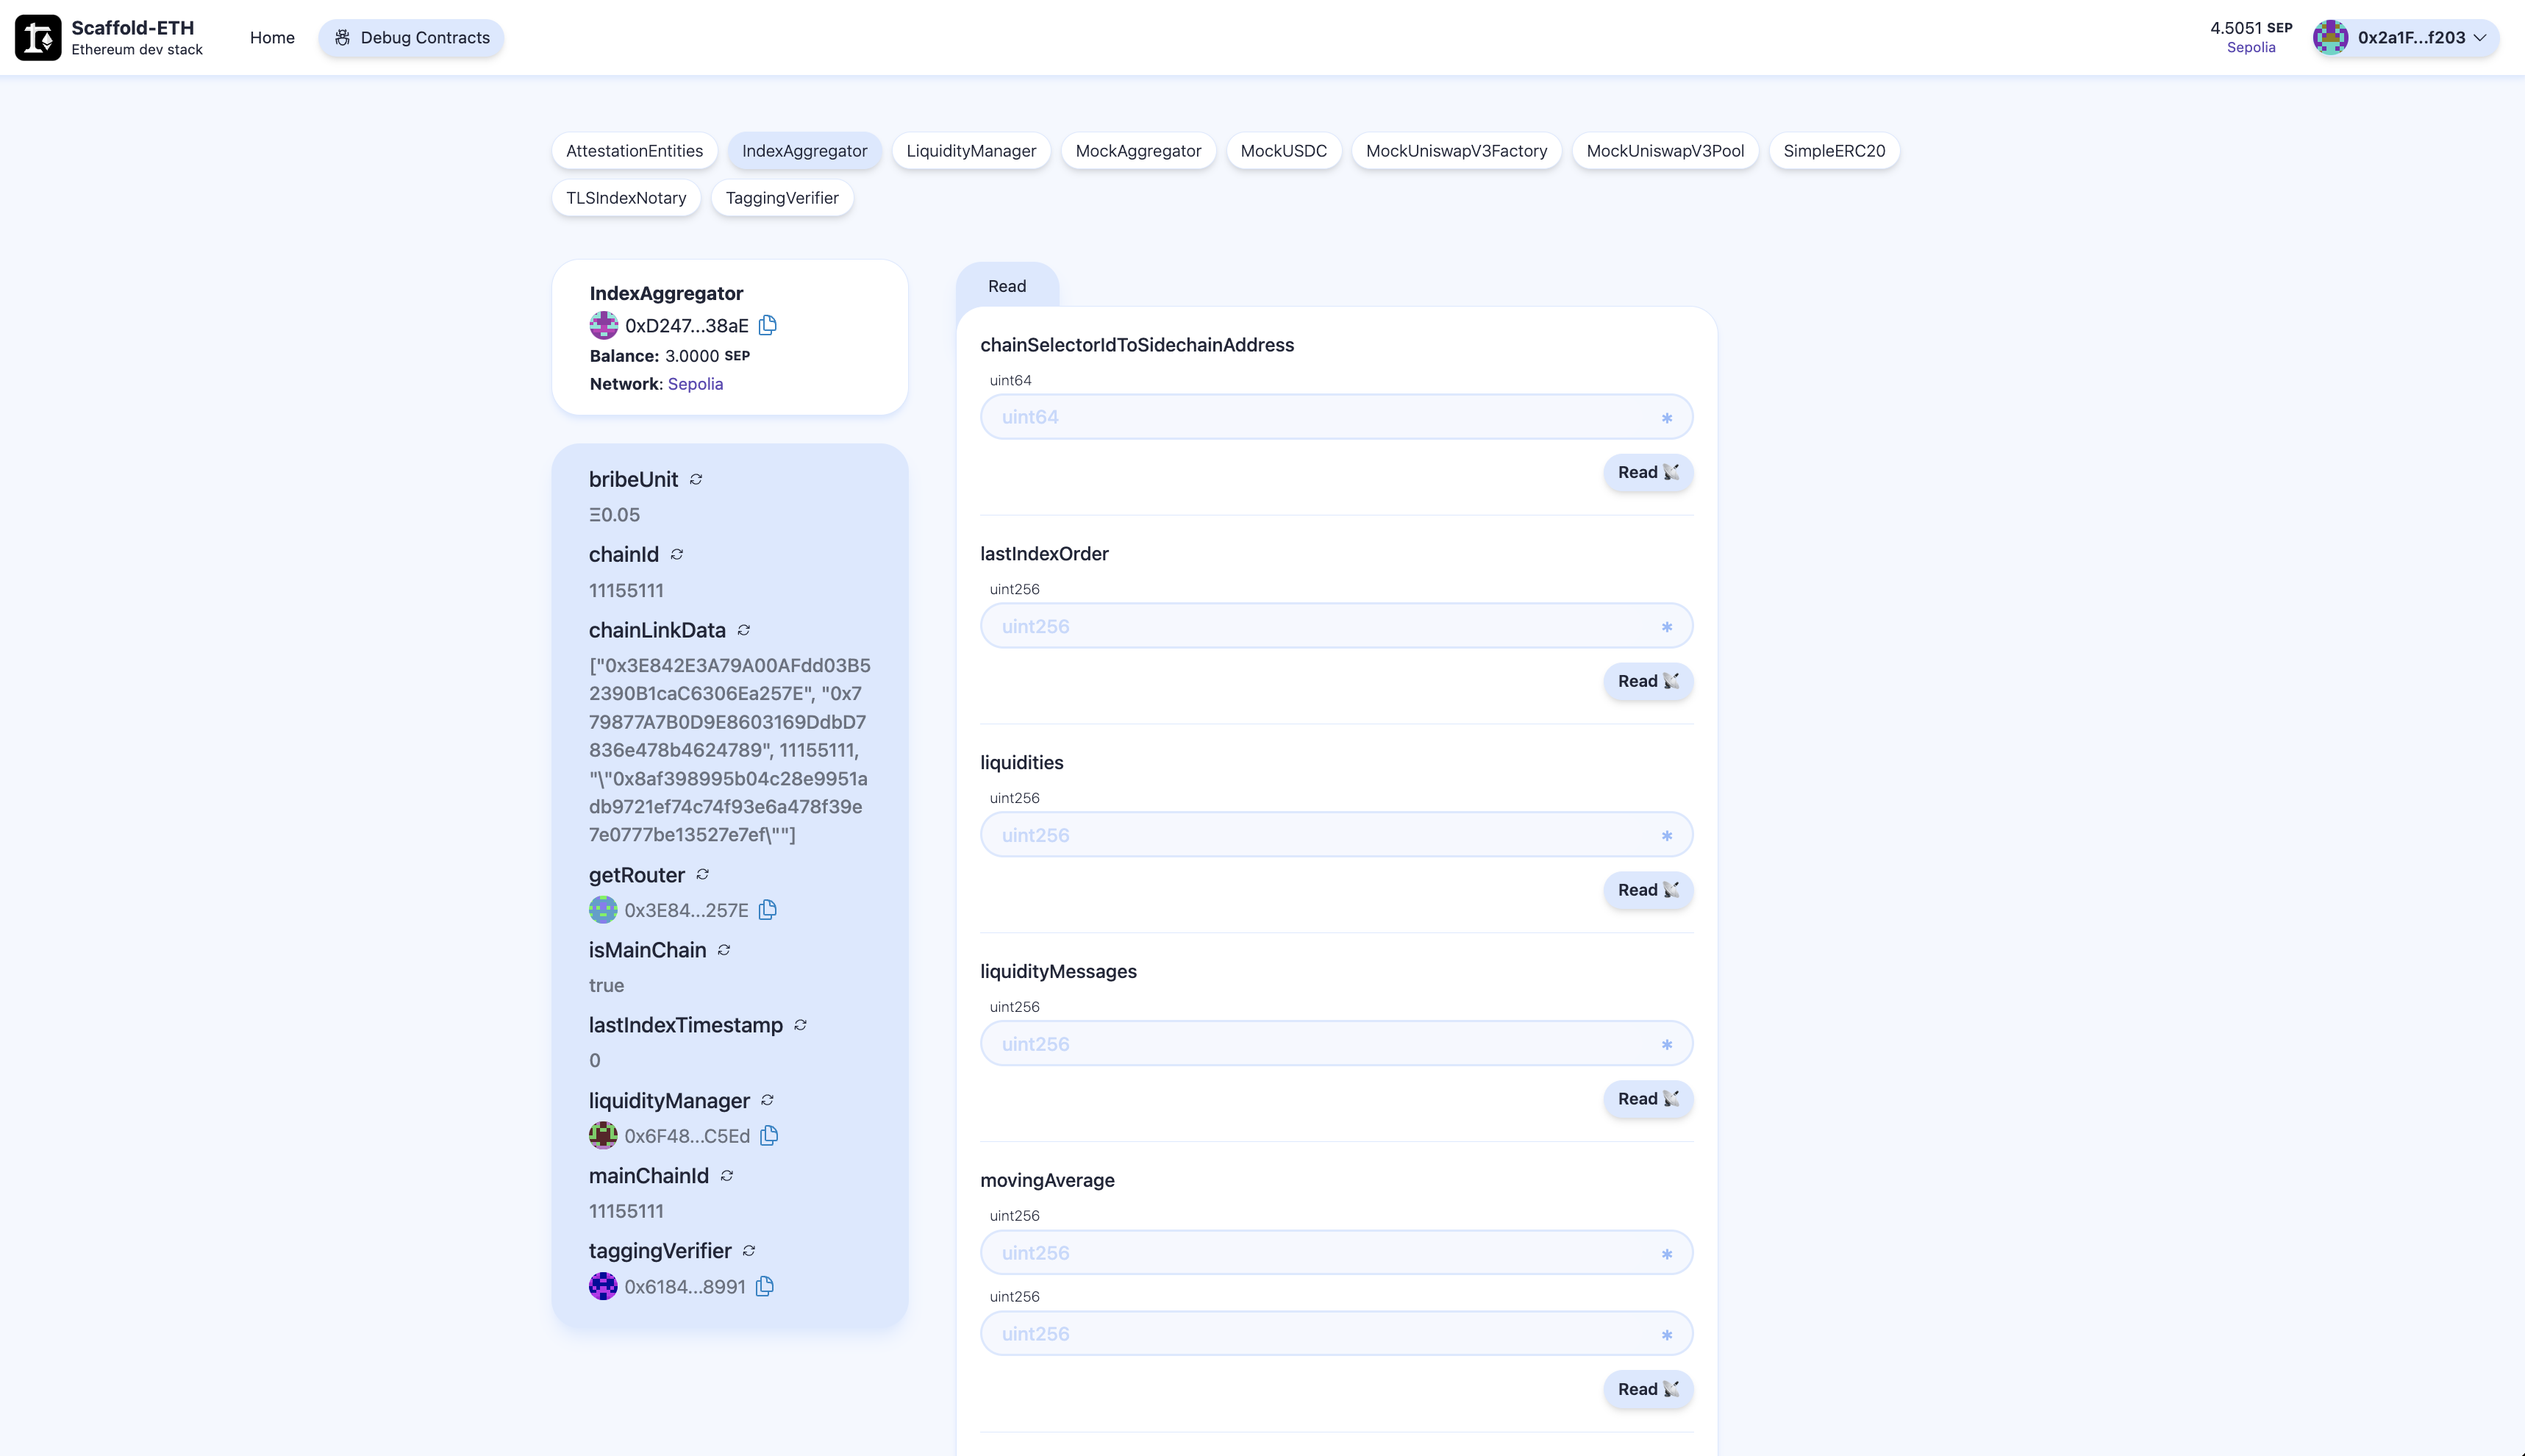Click asterisk in lastIndexOrder uint256 field
Viewport: 2525px width, 1456px height.
(x=1666, y=627)
